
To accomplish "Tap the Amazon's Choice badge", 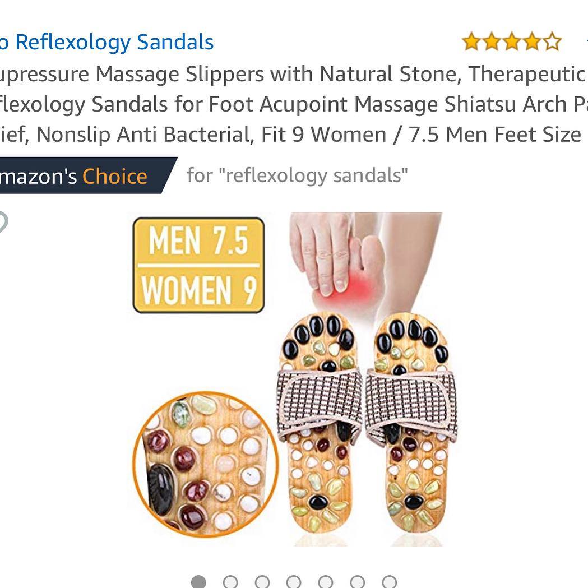I will [x=86, y=175].
